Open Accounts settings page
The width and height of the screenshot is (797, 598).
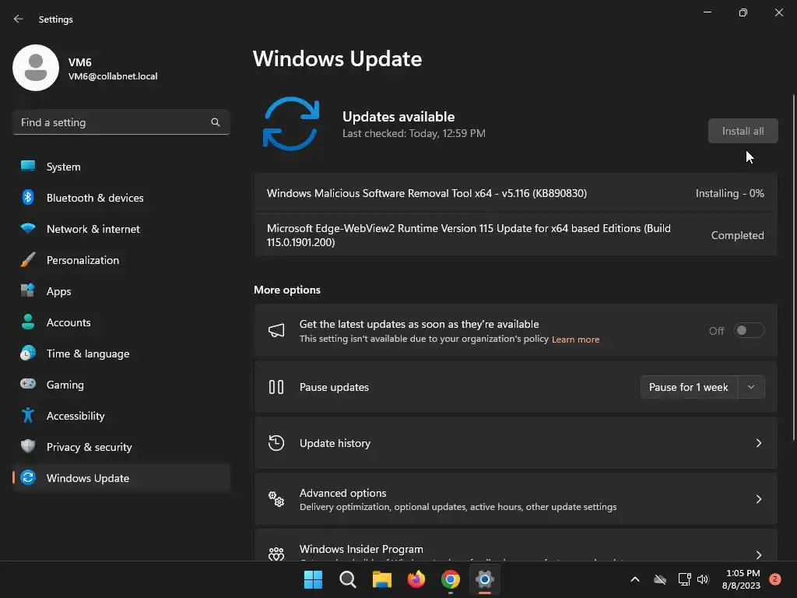click(x=121, y=322)
